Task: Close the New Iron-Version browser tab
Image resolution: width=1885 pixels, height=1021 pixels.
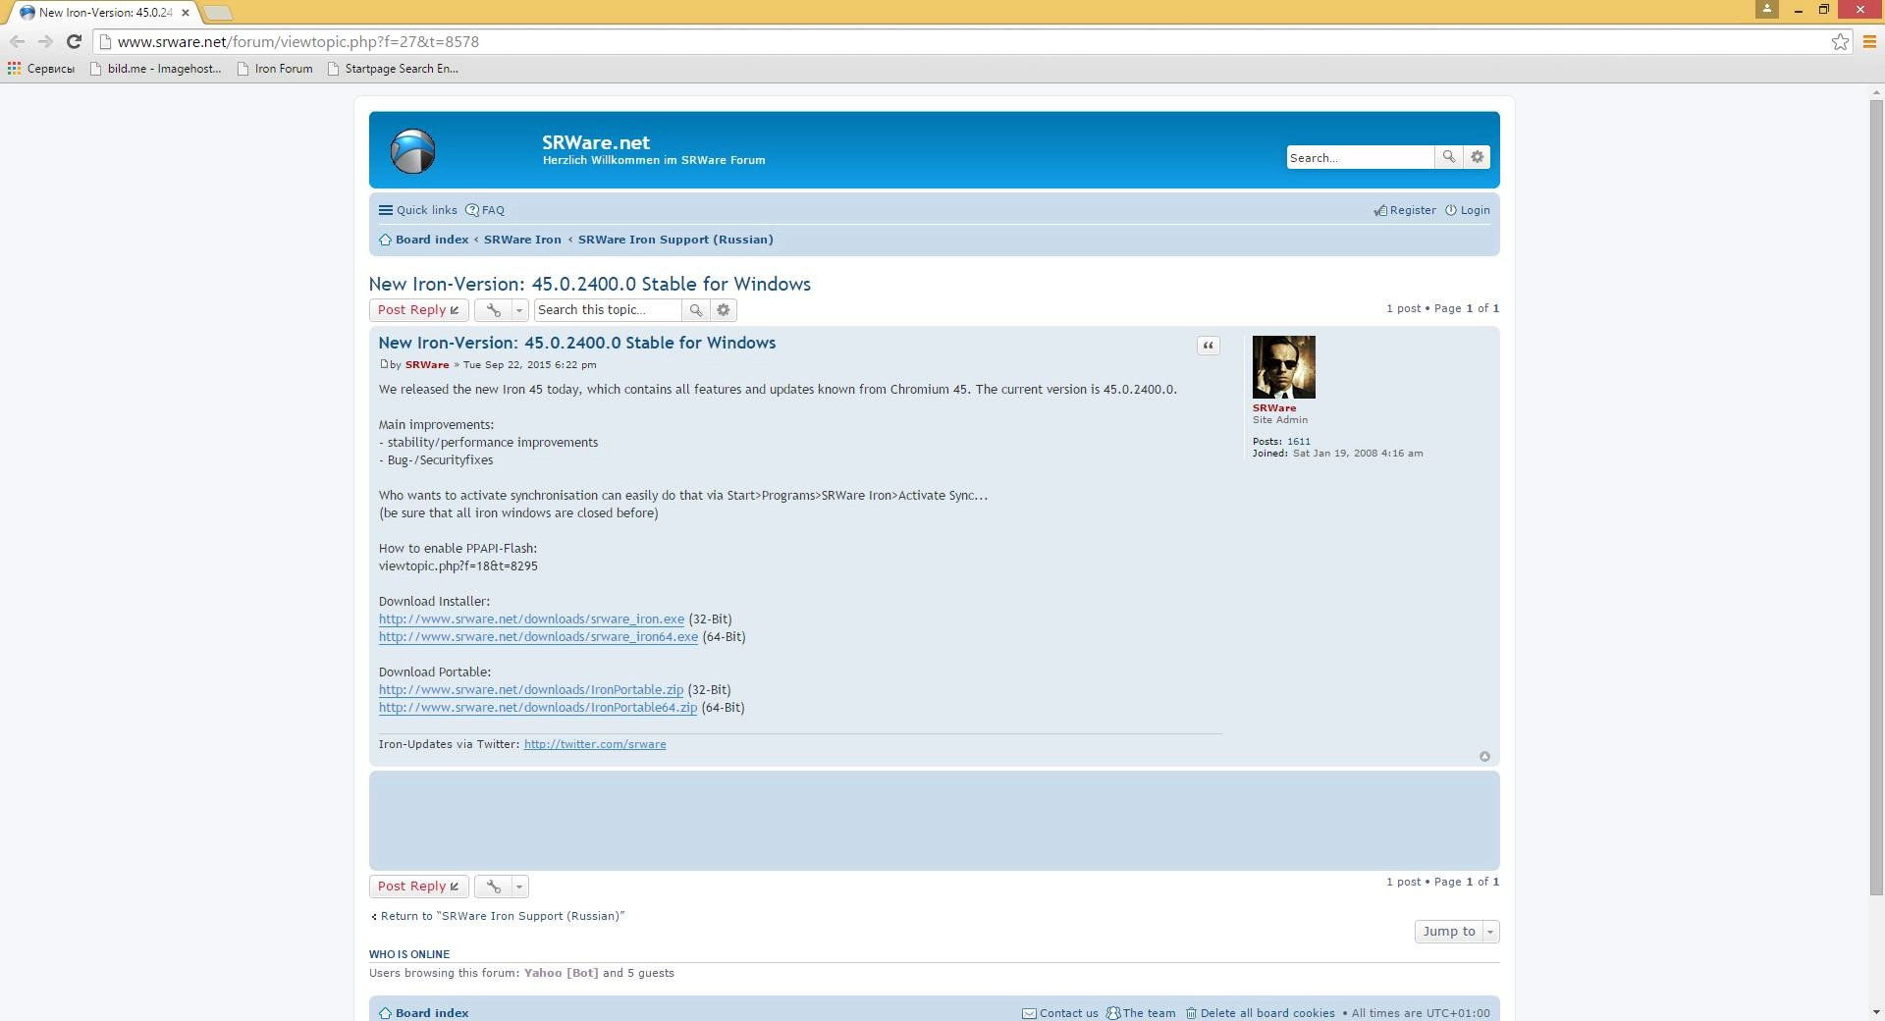Action: click(x=185, y=13)
